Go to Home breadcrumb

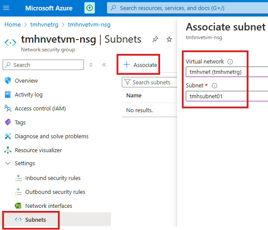13,25
